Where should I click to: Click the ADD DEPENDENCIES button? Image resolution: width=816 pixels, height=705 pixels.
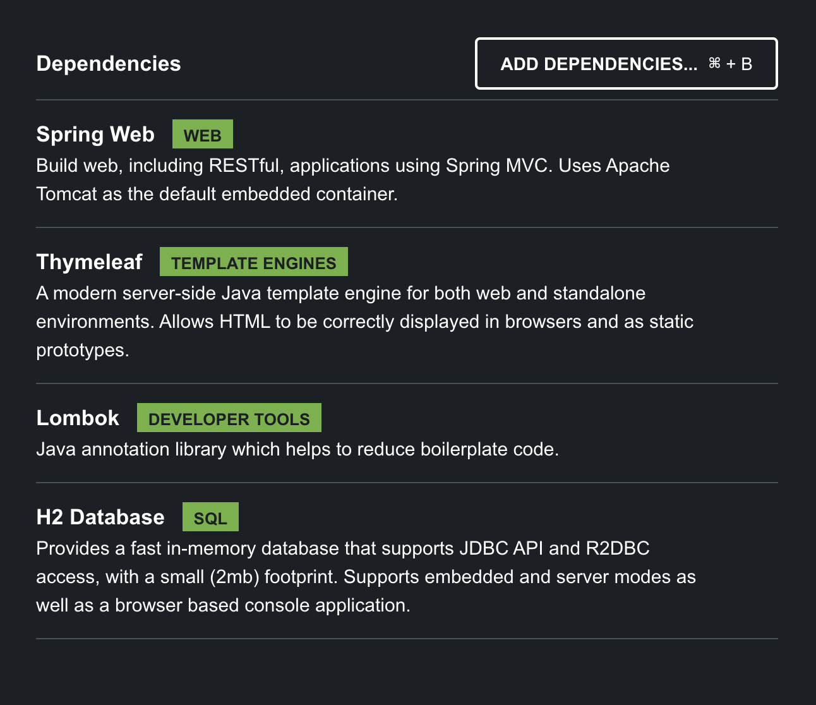click(x=626, y=64)
